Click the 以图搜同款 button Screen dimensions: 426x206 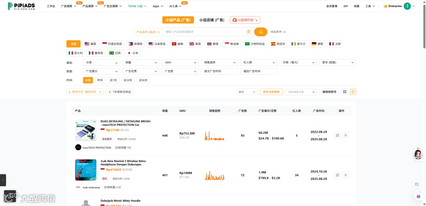(x=245, y=20)
